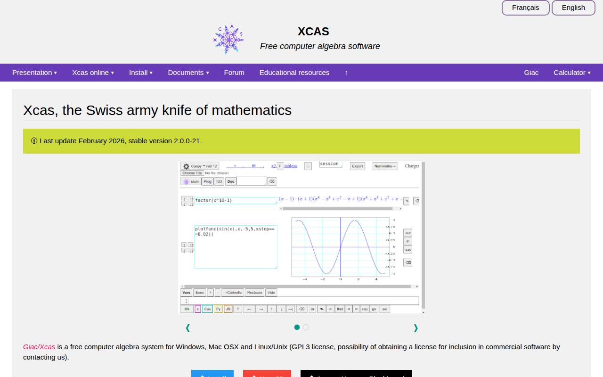Open the Install dropdown in navbar

[x=141, y=73]
